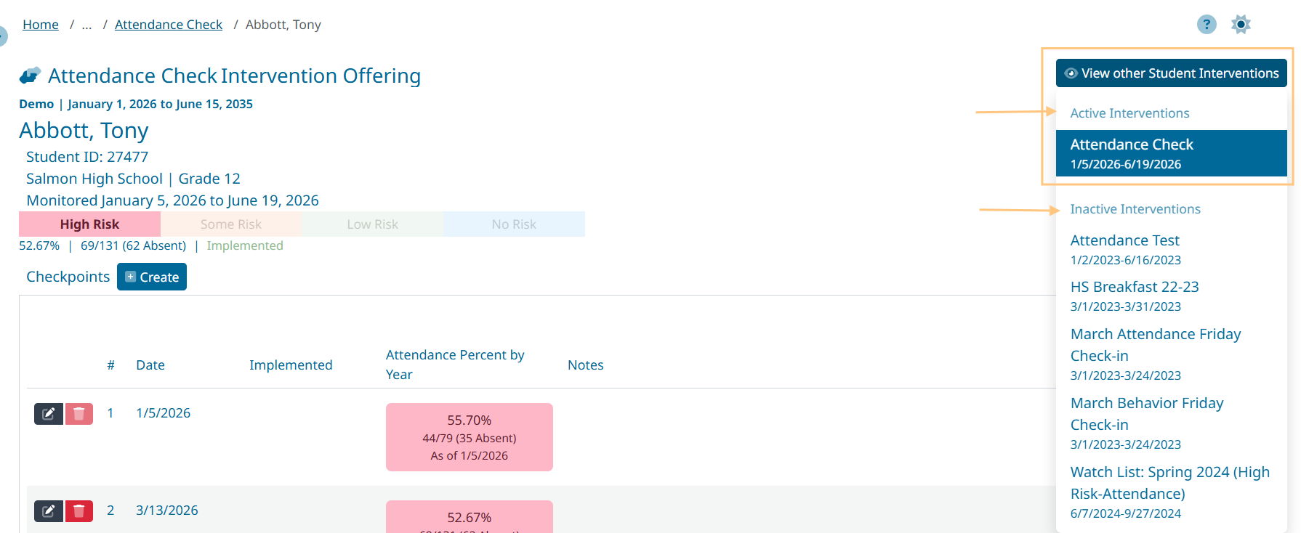Open Watch List: Spring 2024 intervention
The height and width of the screenshot is (533, 1301).
1169,491
